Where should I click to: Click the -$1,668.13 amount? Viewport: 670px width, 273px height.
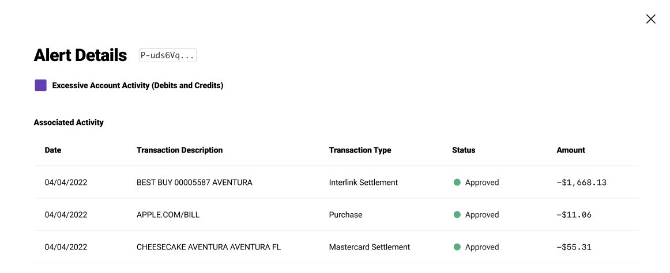pos(581,183)
